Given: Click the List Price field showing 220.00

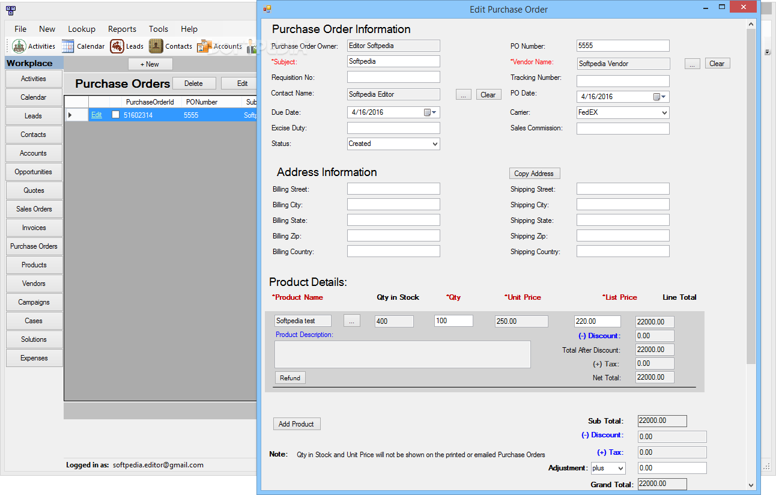Looking at the screenshot, I should (597, 321).
